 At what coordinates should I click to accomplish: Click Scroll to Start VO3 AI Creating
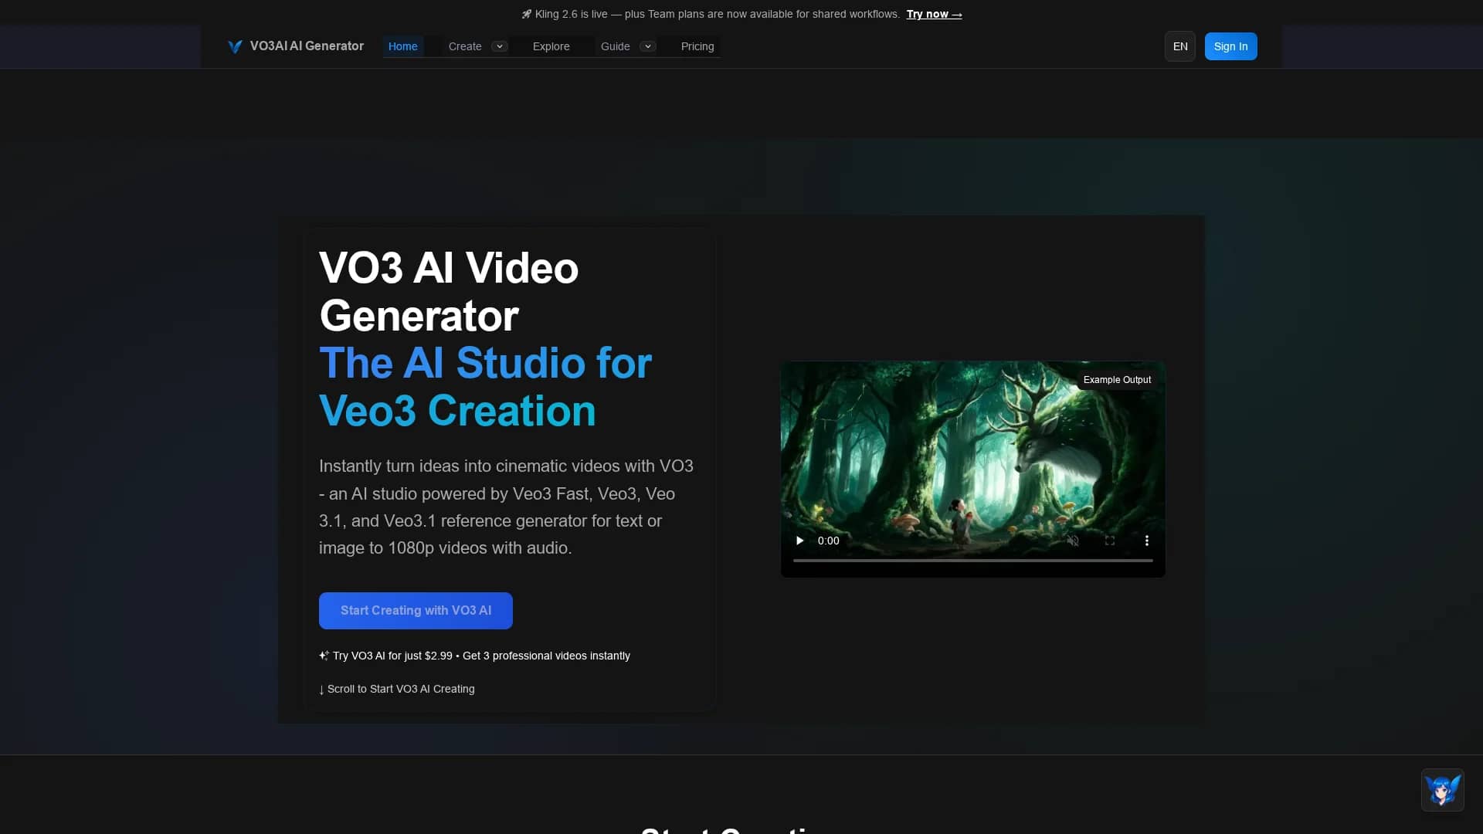pos(397,689)
